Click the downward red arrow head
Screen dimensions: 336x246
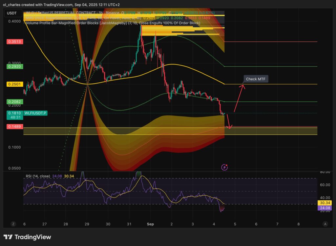(x=230, y=127)
